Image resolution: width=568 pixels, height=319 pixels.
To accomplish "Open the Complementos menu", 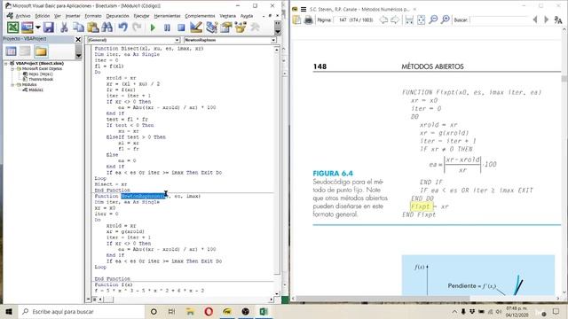I will [200, 16].
